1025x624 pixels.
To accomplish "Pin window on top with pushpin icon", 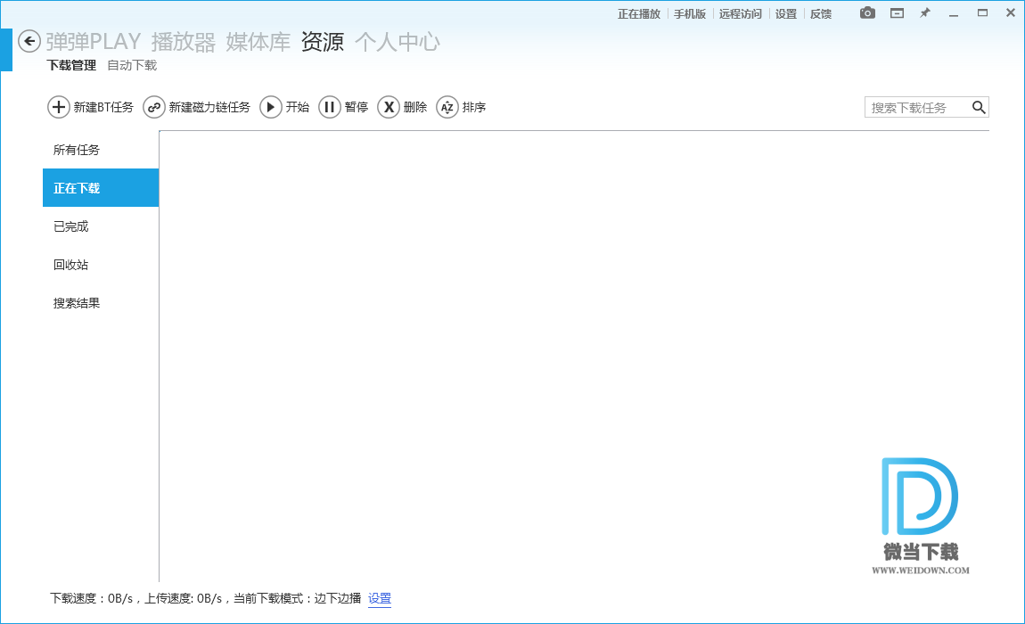I will [x=925, y=13].
